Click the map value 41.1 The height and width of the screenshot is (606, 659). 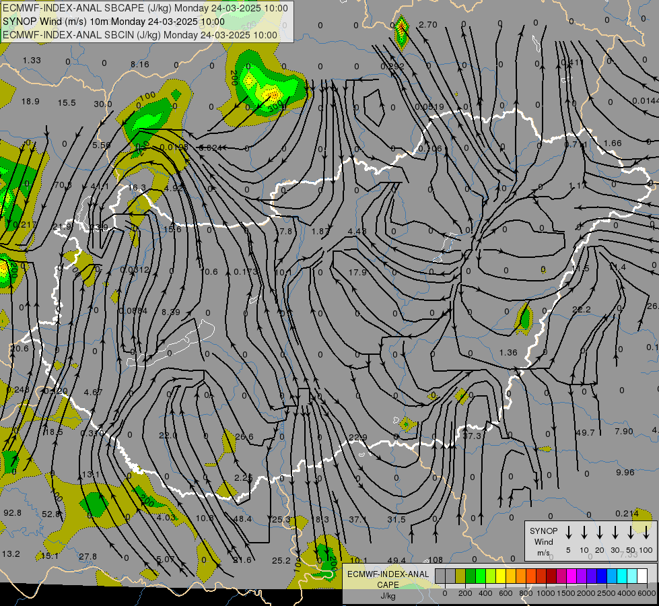point(100,186)
